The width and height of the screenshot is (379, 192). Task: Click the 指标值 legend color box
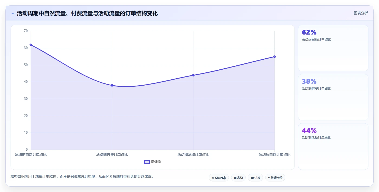coord(147,162)
